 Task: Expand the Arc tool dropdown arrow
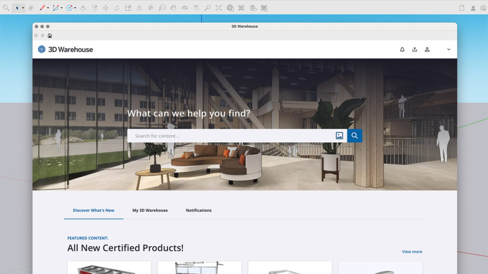point(61,8)
